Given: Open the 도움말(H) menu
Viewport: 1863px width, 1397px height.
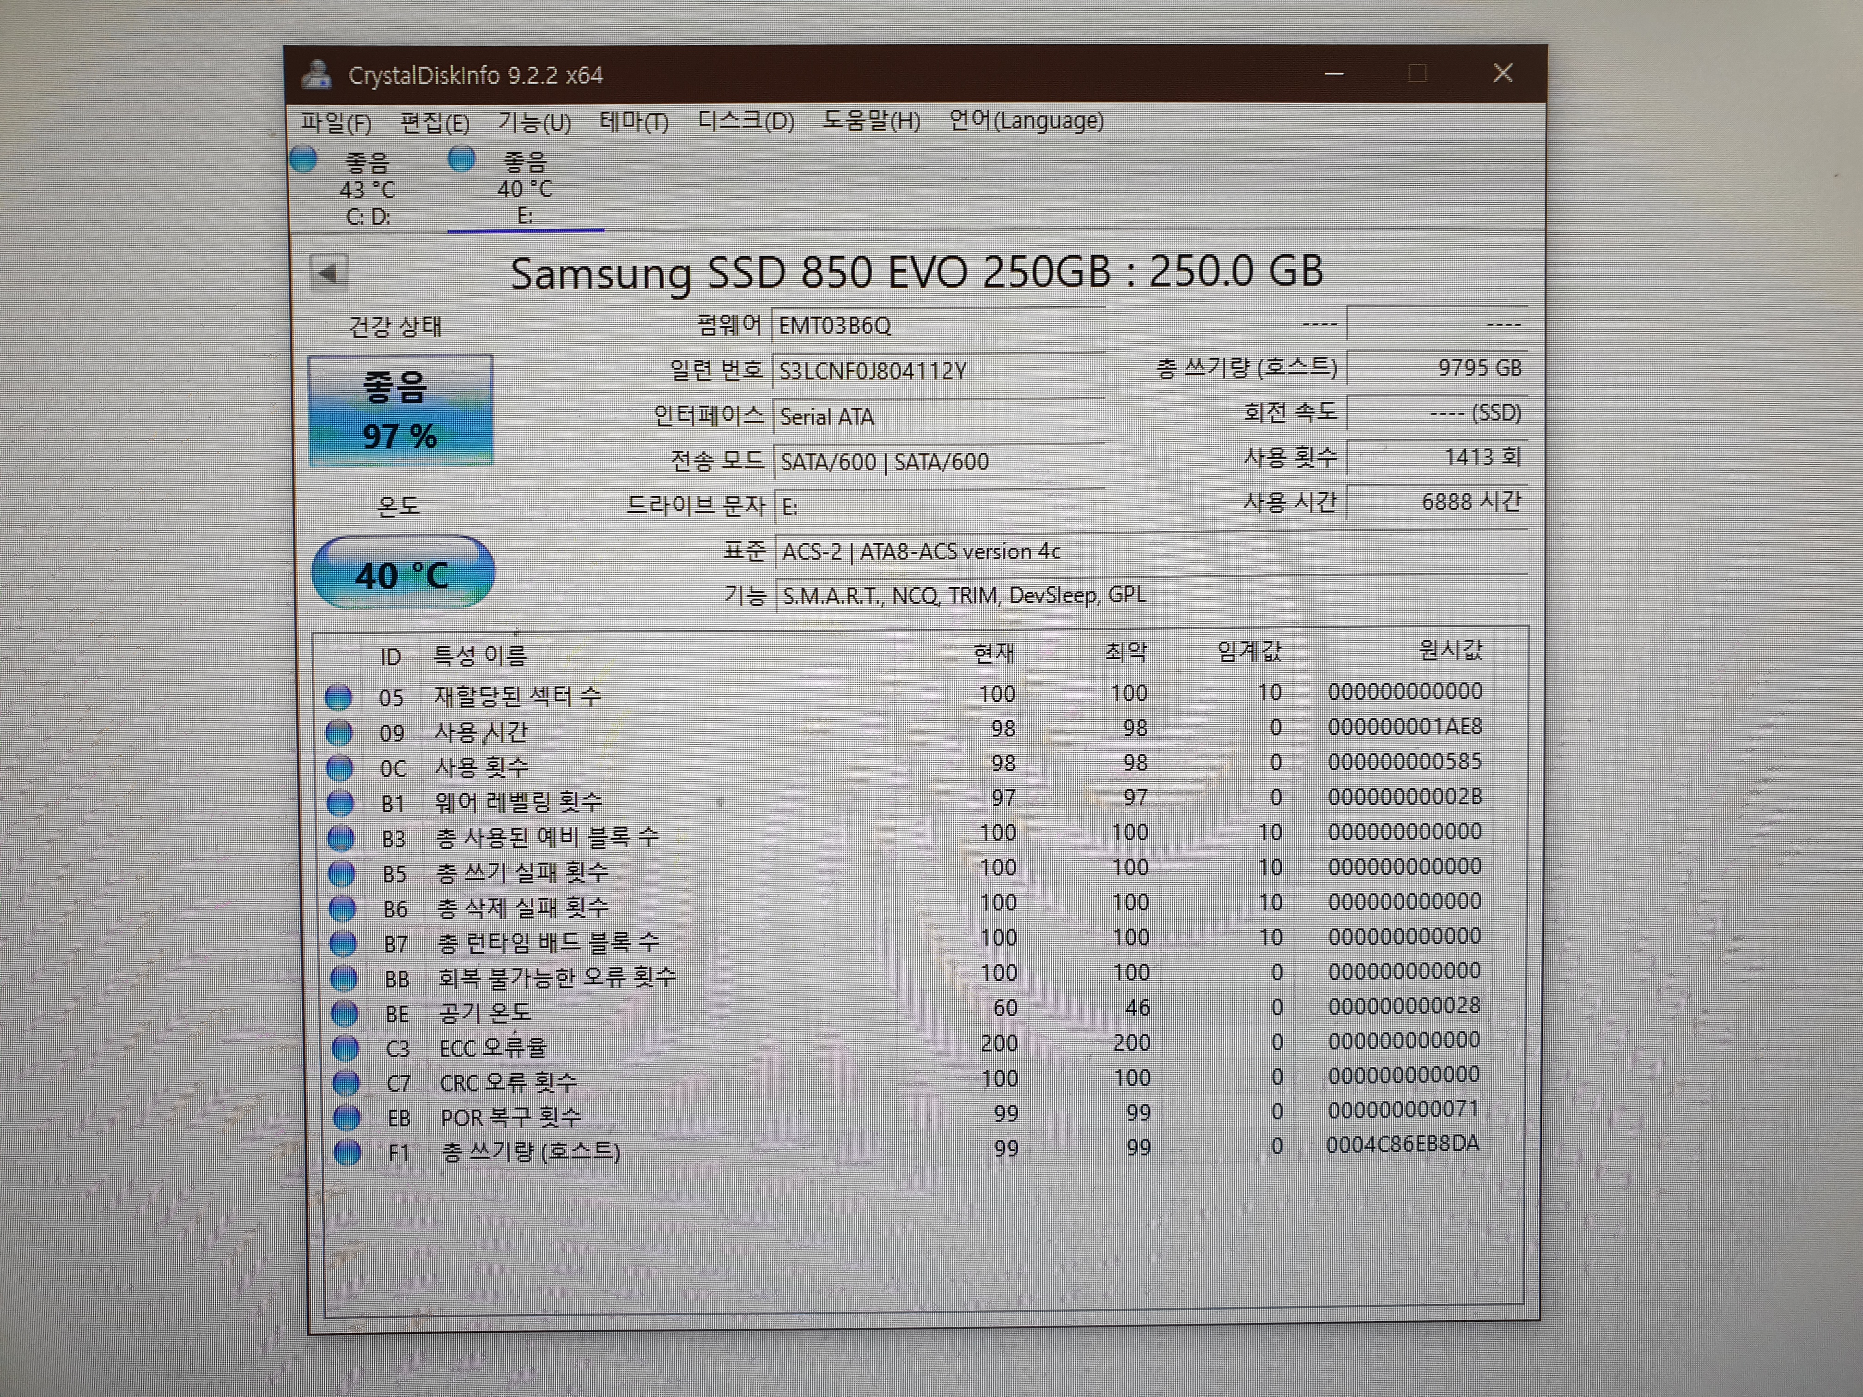Looking at the screenshot, I should click(872, 121).
